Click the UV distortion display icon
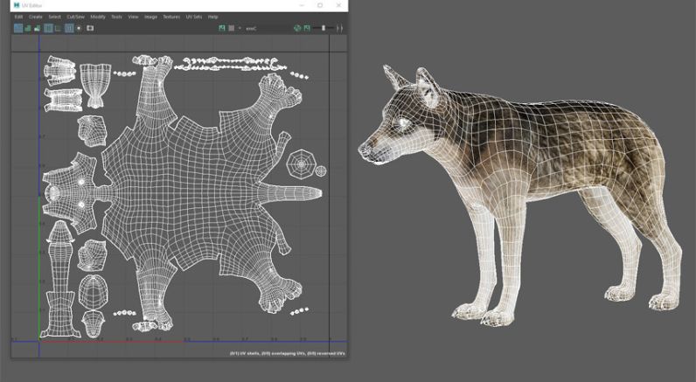696x382 pixels. click(38, 28)
